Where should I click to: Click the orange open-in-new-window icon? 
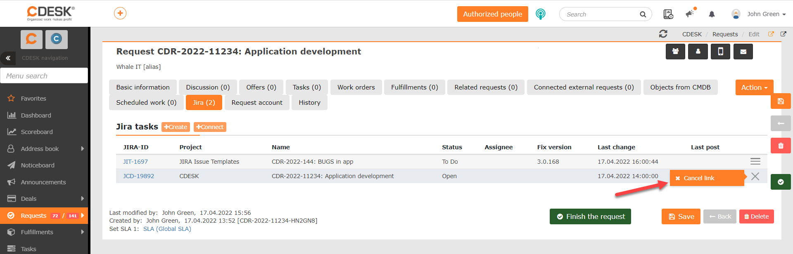click(771, 34)
